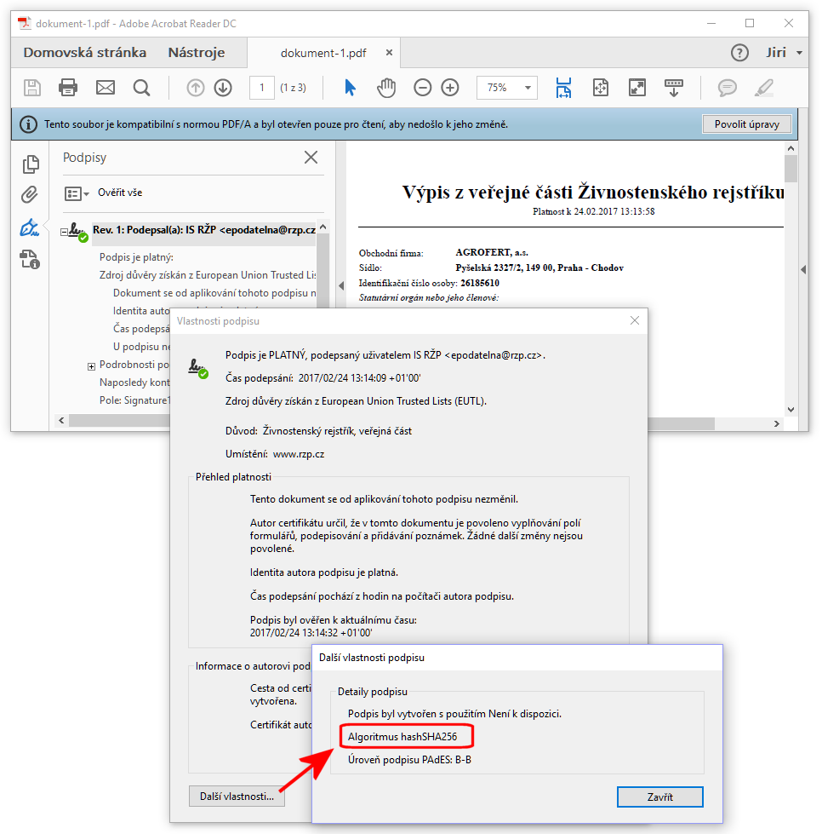Select 'Zdroj důvěry získán' tree row
The image size is (822, 834).
click(x=208, y=275)
